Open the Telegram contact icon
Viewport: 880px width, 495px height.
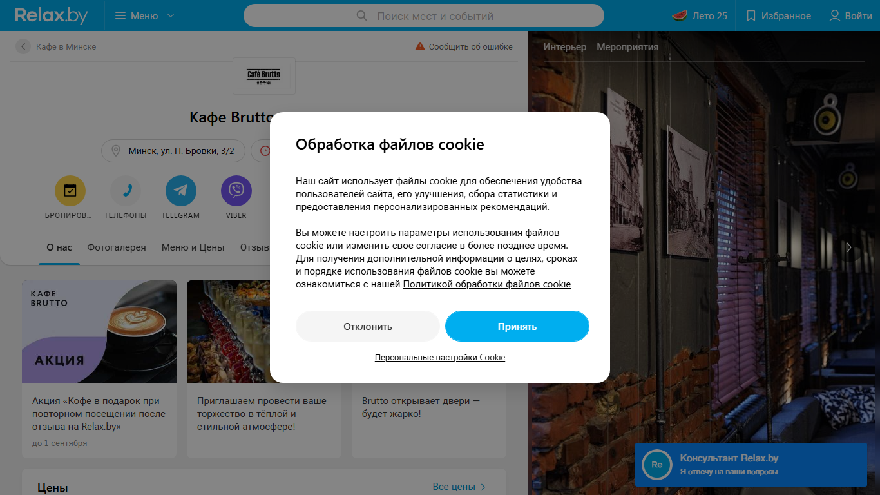click(181, 190)
